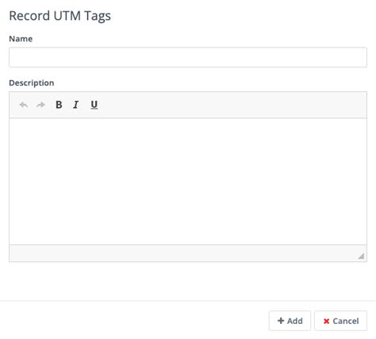
Task: Toggle Italic formatting in the Description editor
Action: [76, 105]
